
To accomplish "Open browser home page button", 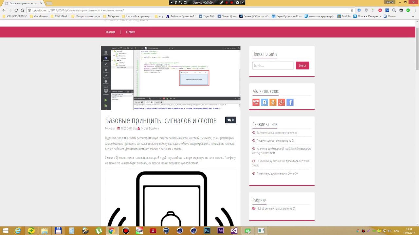I will coord(22,10).
